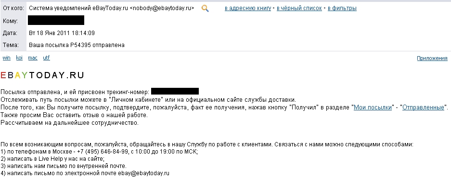Screen dimensions: 451x179
Task: Click the 'От кого:' label
Action: click(13, 8)
